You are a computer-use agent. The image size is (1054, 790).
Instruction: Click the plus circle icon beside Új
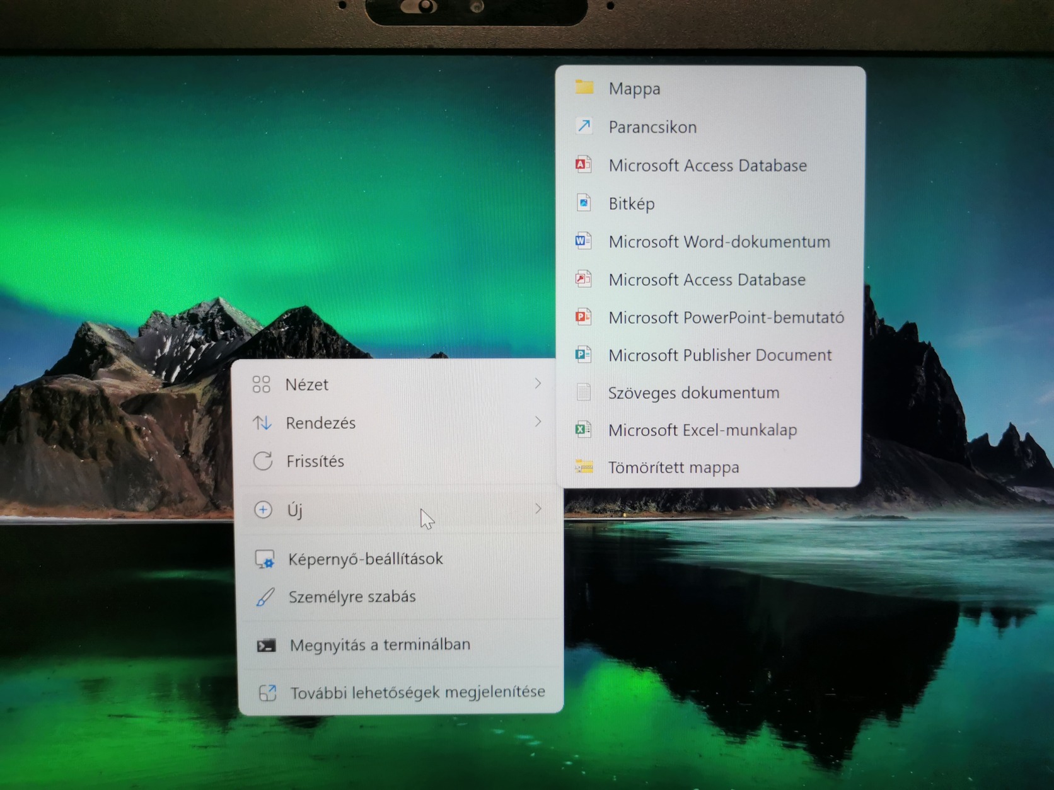tap(263, 509)
